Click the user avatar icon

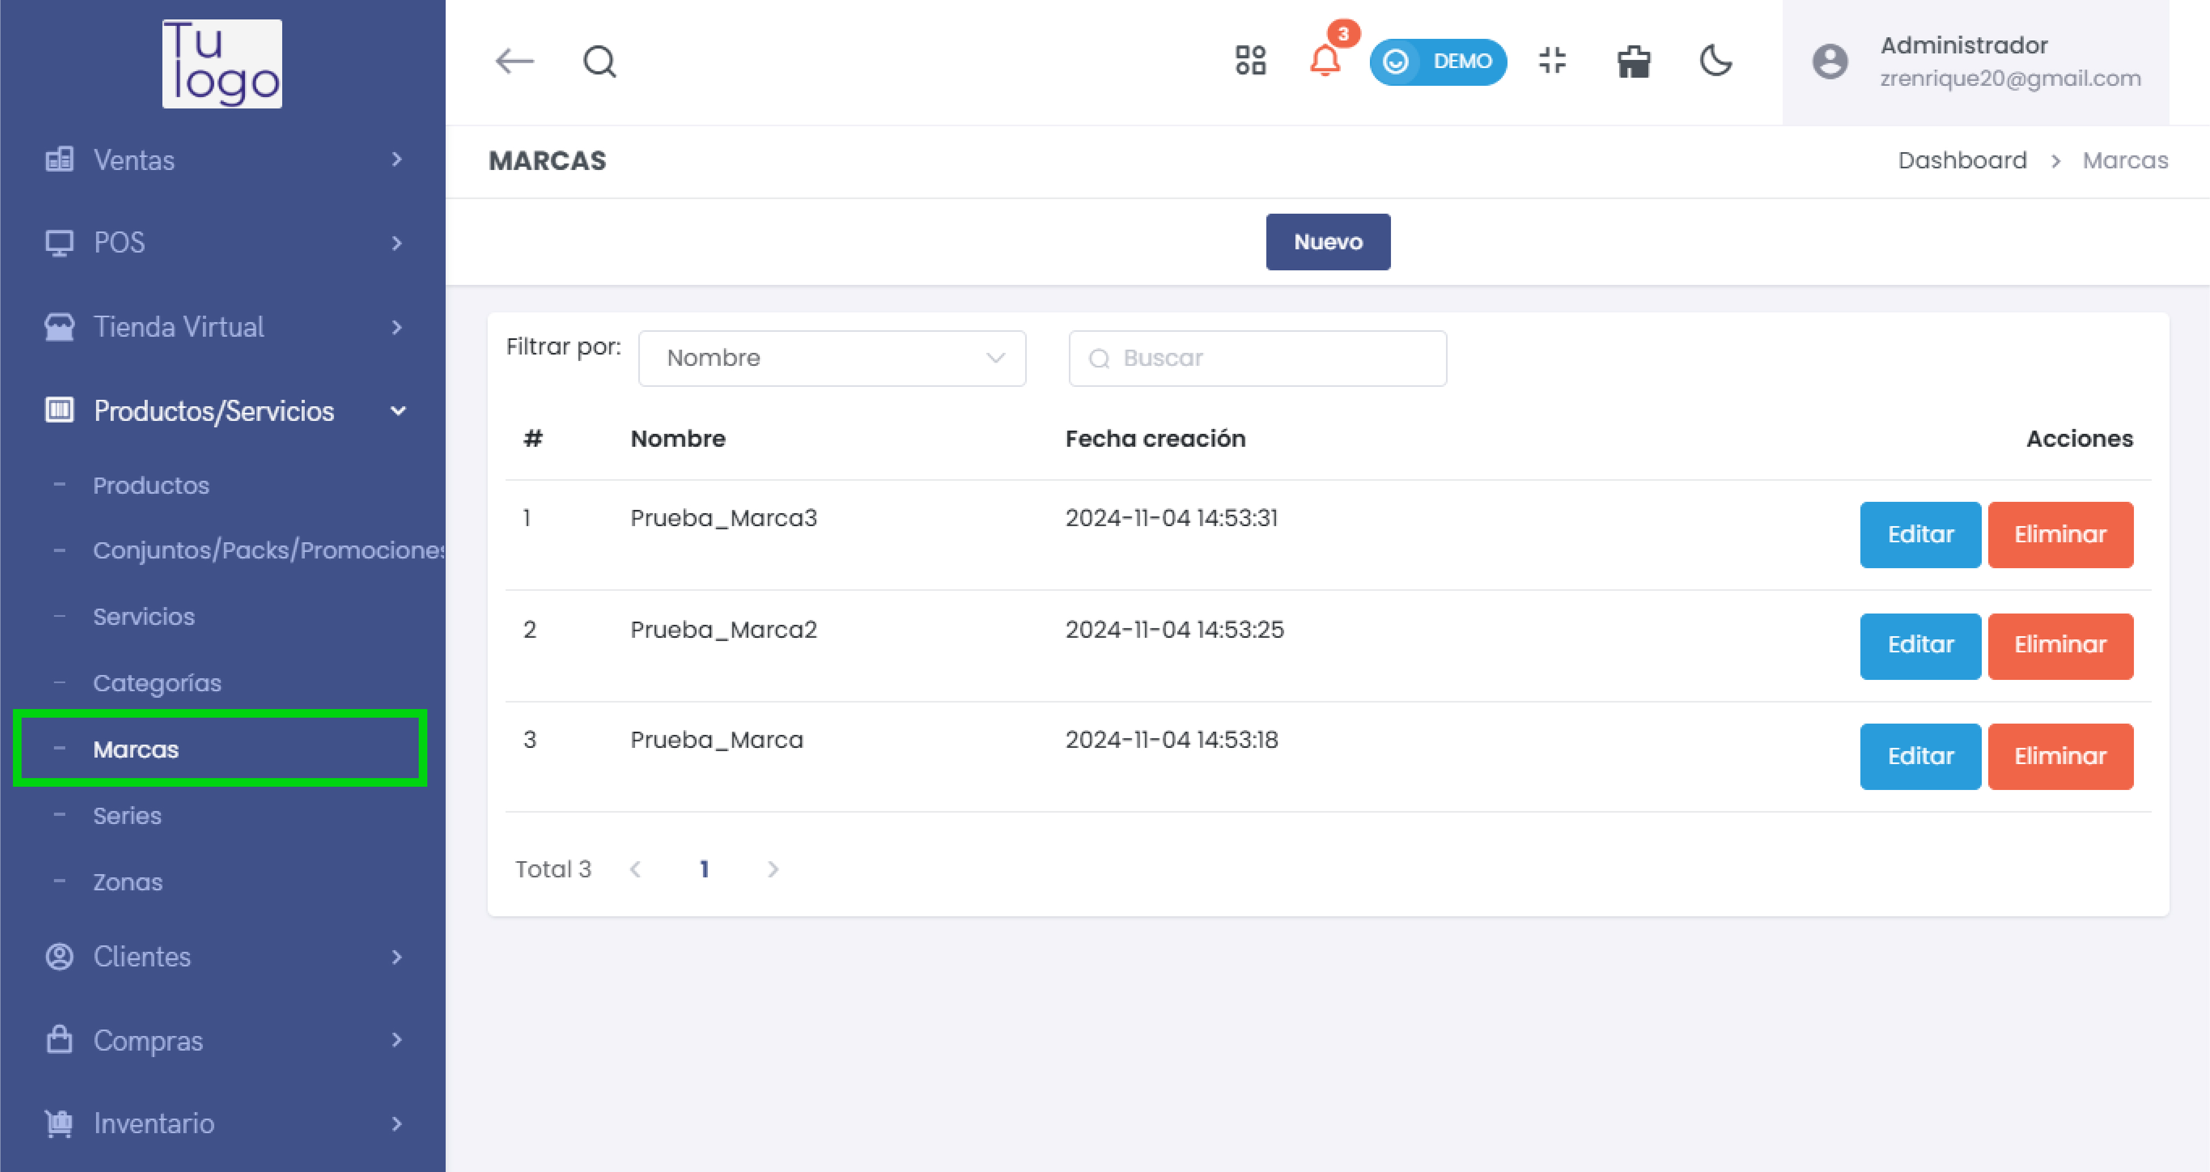tap(1830, 62)
